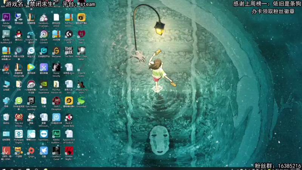Open 雷电模拟器4 emulator icon

[x=69, y=100]
